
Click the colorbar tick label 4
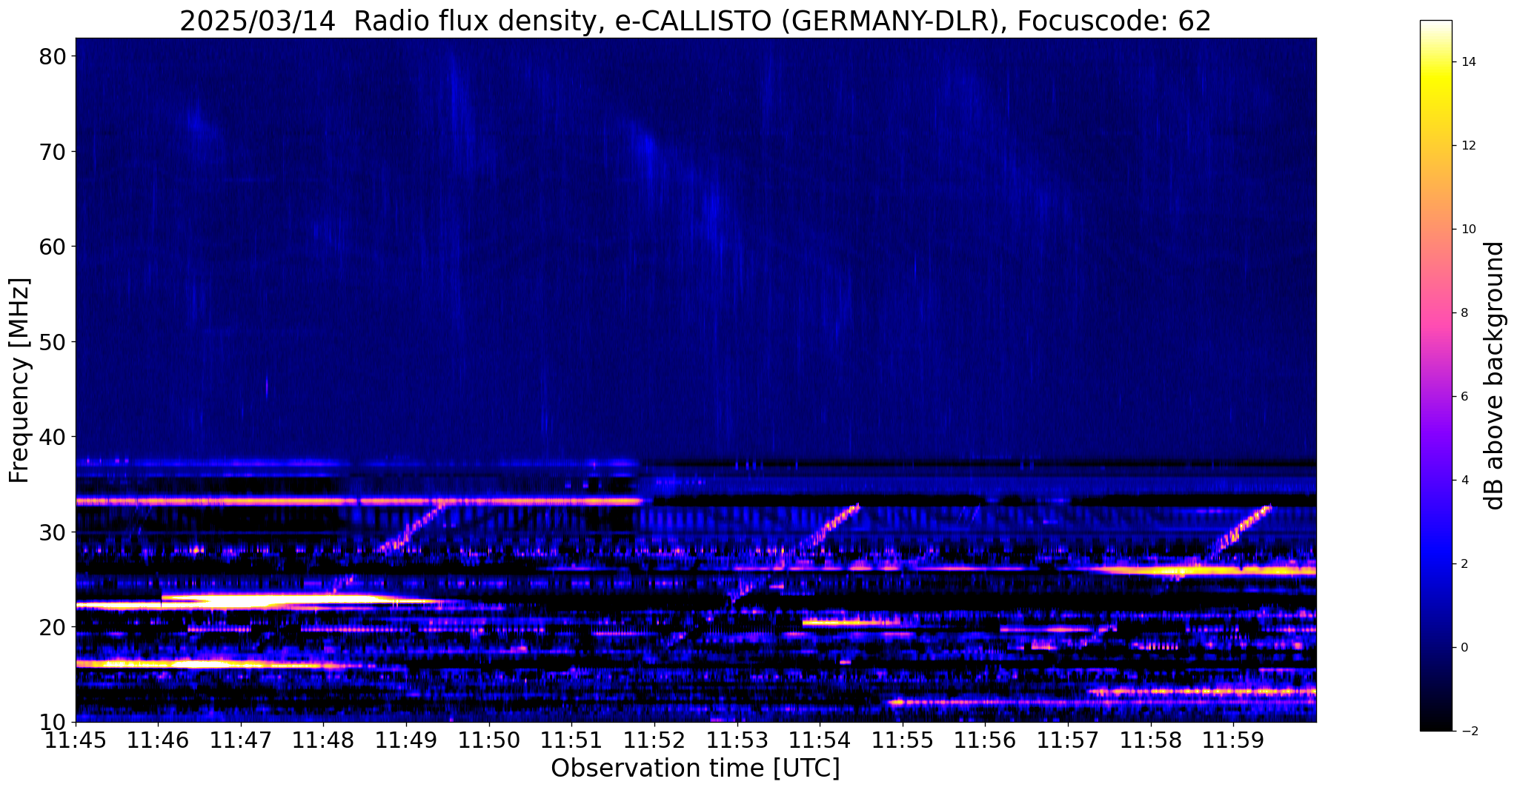coord(1464,480)
